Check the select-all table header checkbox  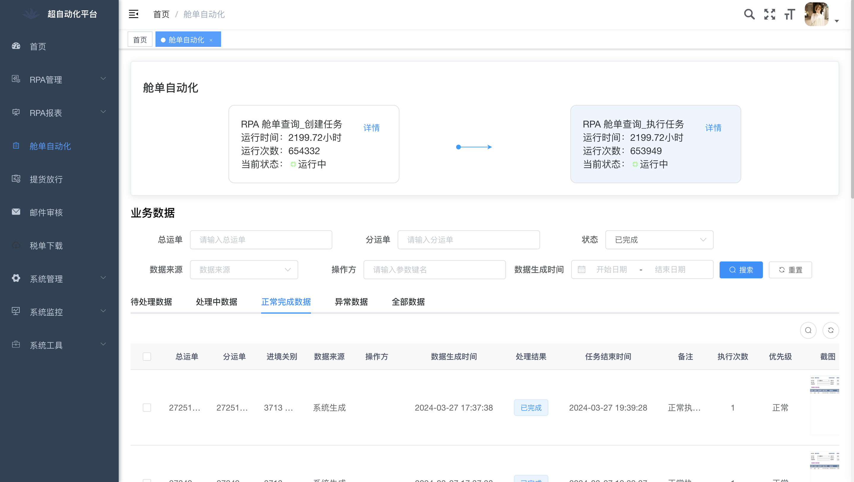pos(147,356)
